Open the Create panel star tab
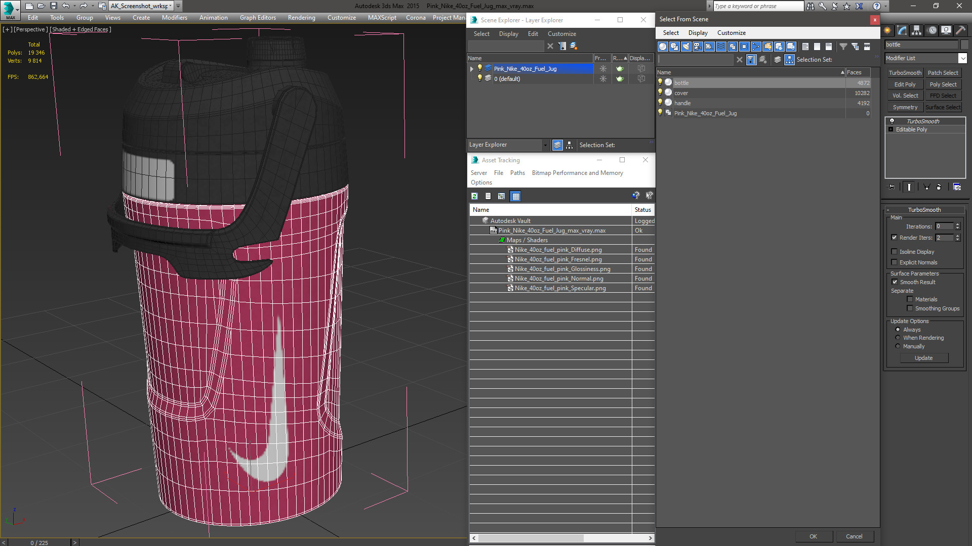972x546 pixels. (887, 30)
